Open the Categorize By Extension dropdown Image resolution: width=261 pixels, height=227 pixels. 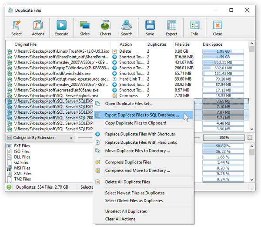40,138
